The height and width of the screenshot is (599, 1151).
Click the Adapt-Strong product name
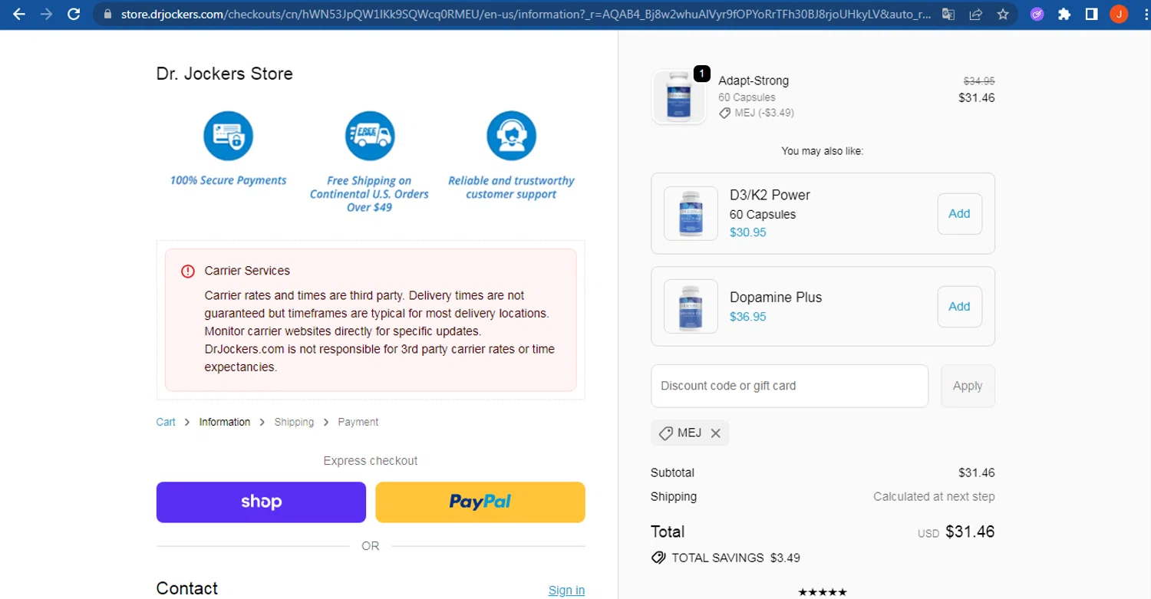(754, 81)
